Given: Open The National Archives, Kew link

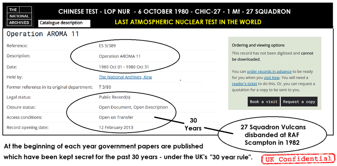Looking at the screenshot, I should coord(125,77).
